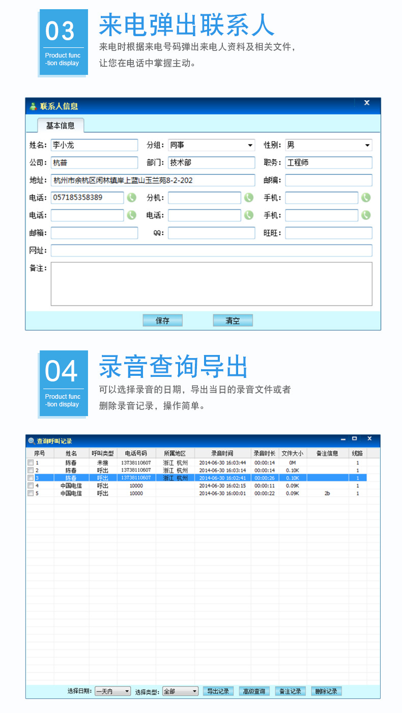The width and height of the screenshot is (402, 713).
Task: Tick the checkbox for record 1
Action: 31,463
